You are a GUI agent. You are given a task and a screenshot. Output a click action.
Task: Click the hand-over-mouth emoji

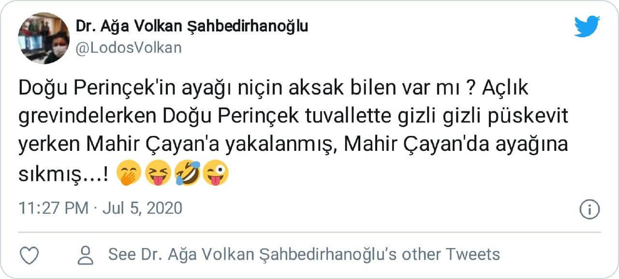[x=129, y=174]
